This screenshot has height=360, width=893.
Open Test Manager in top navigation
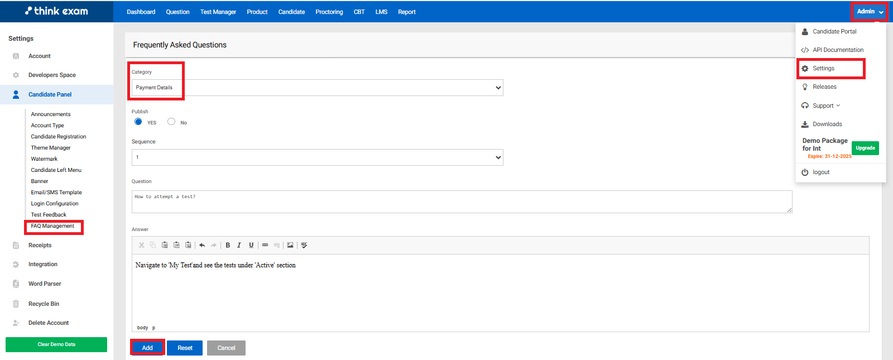point(218,12)
